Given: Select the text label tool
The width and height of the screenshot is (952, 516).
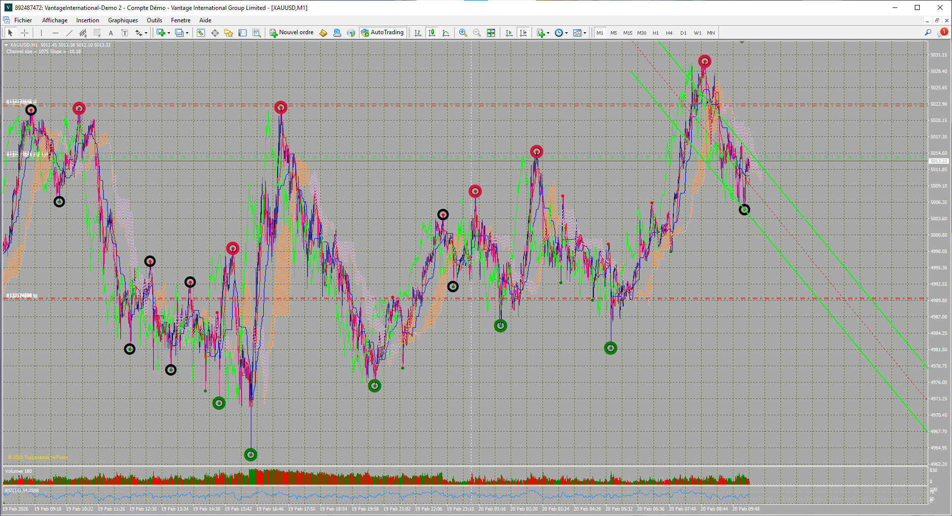Looking at the screenshot, I should click(x=124, y=33).
